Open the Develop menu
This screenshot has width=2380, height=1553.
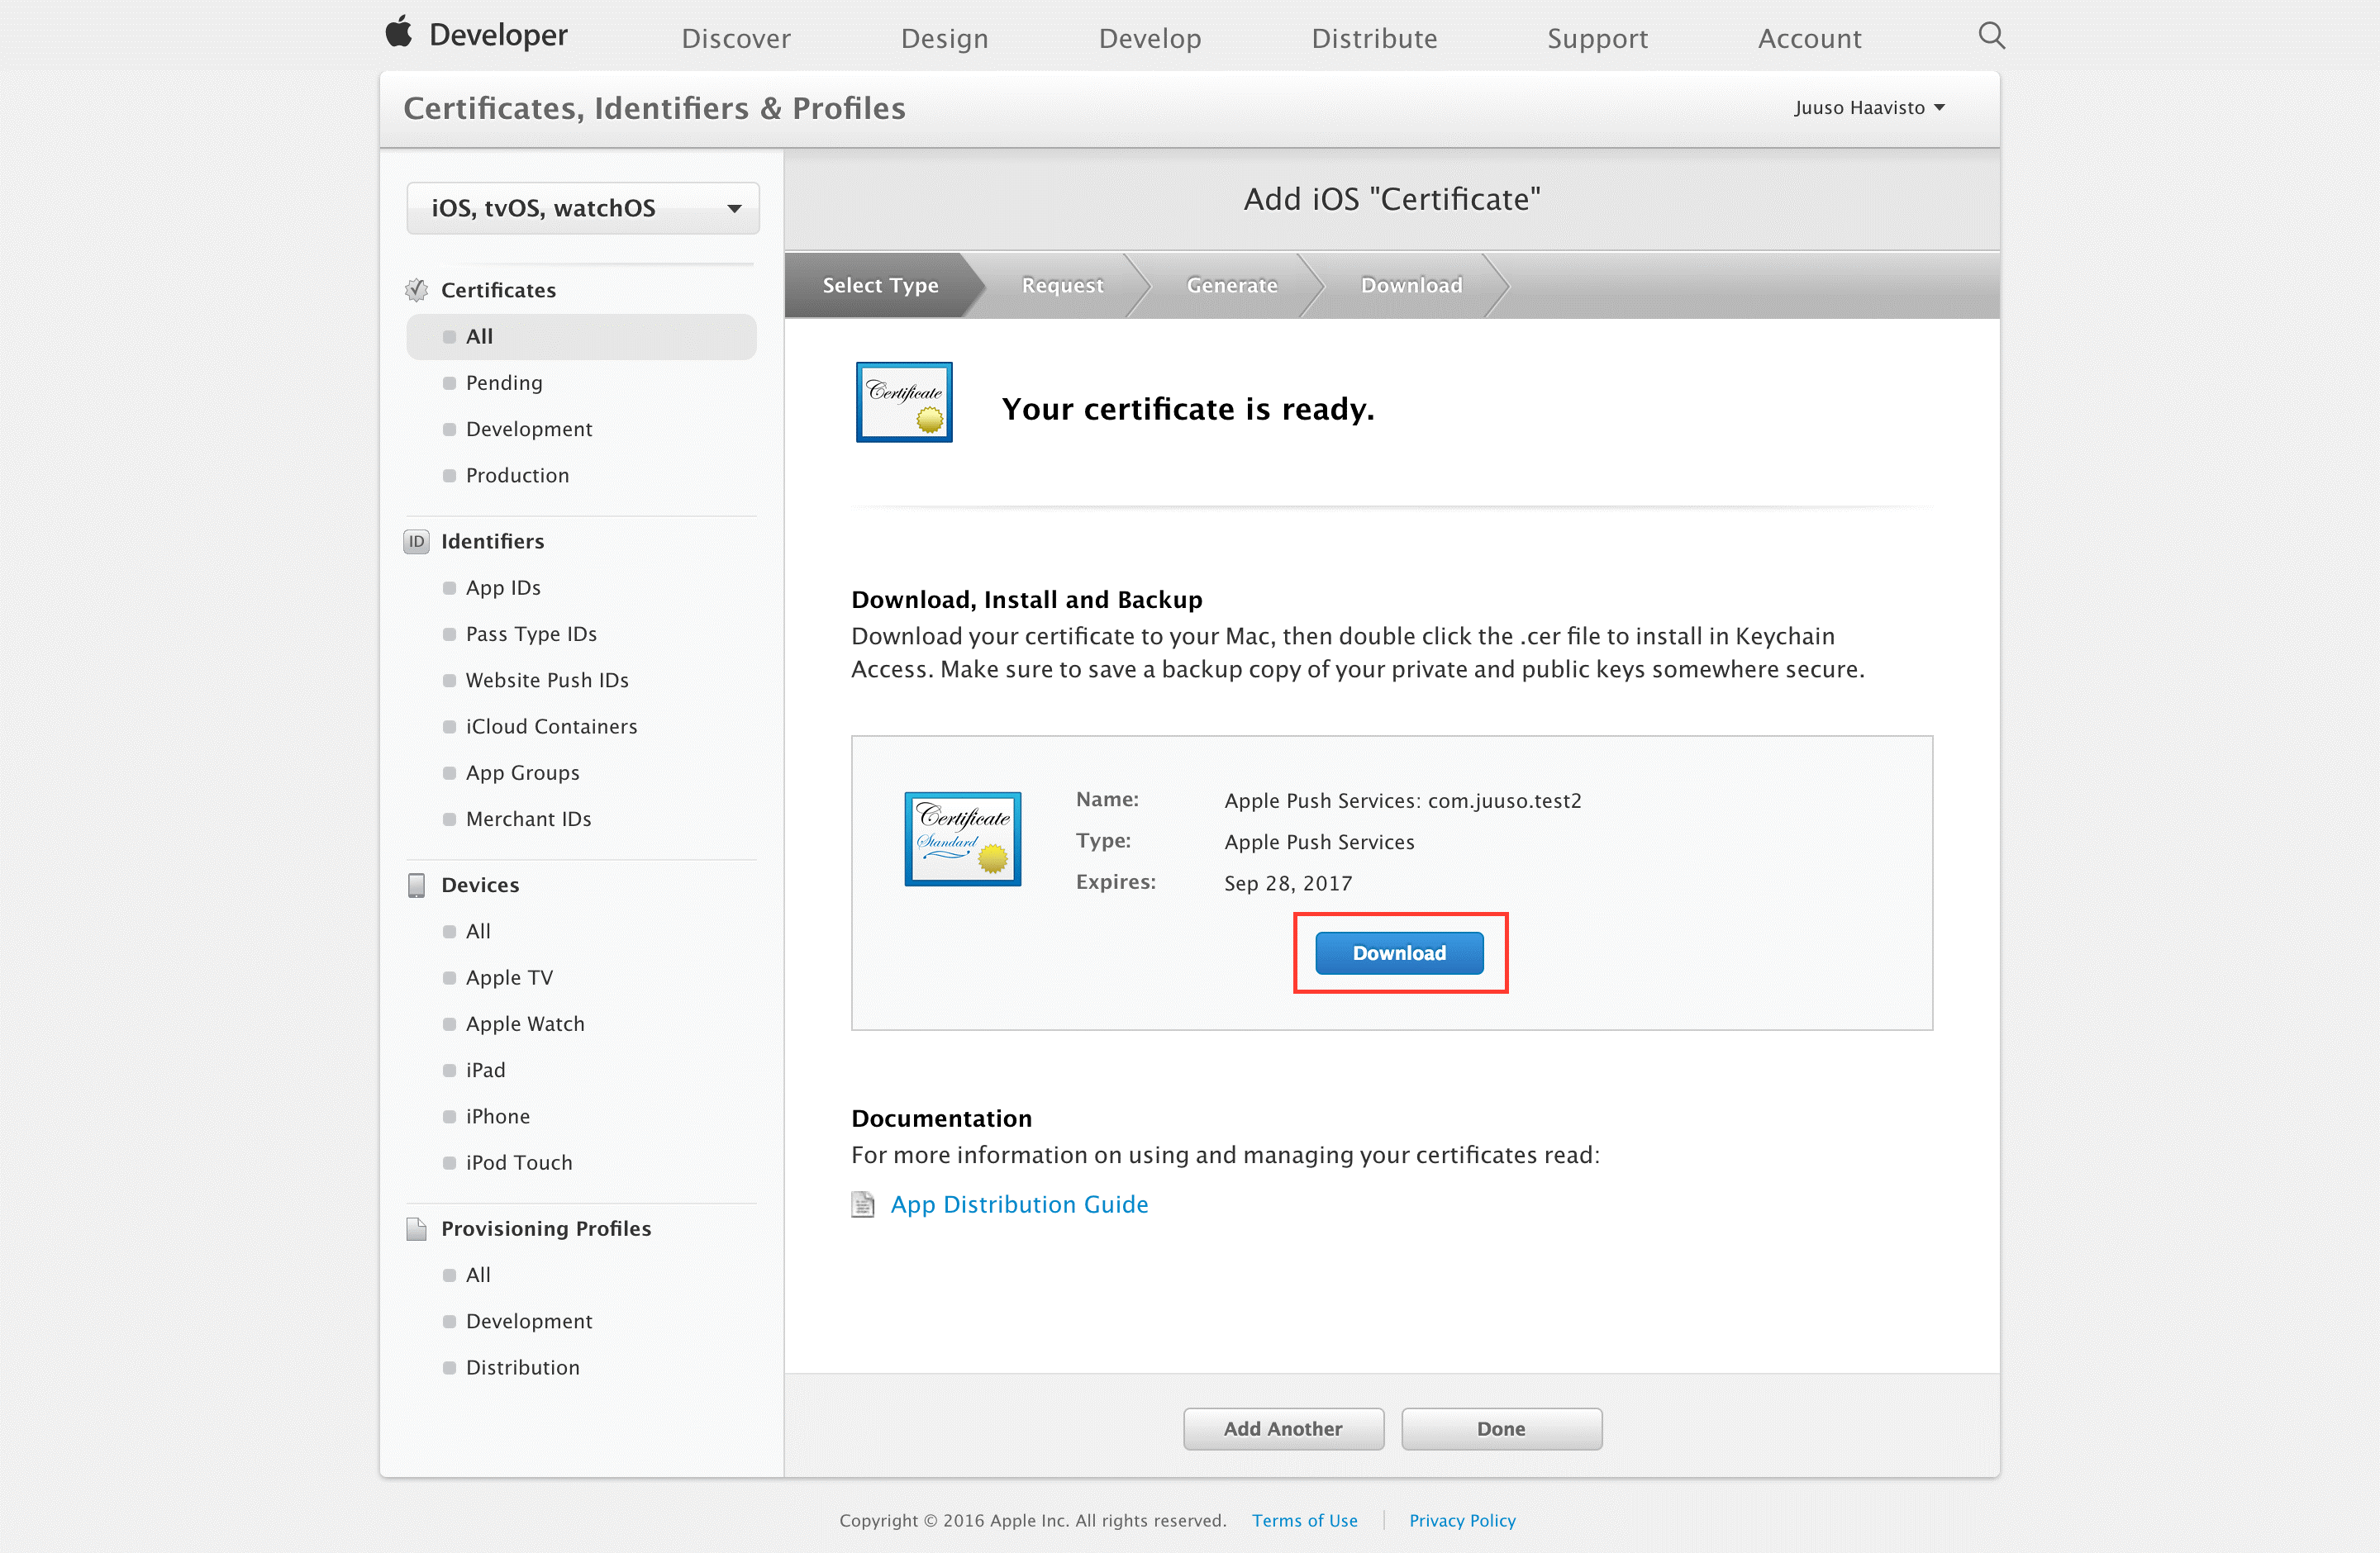(1150, 38)
